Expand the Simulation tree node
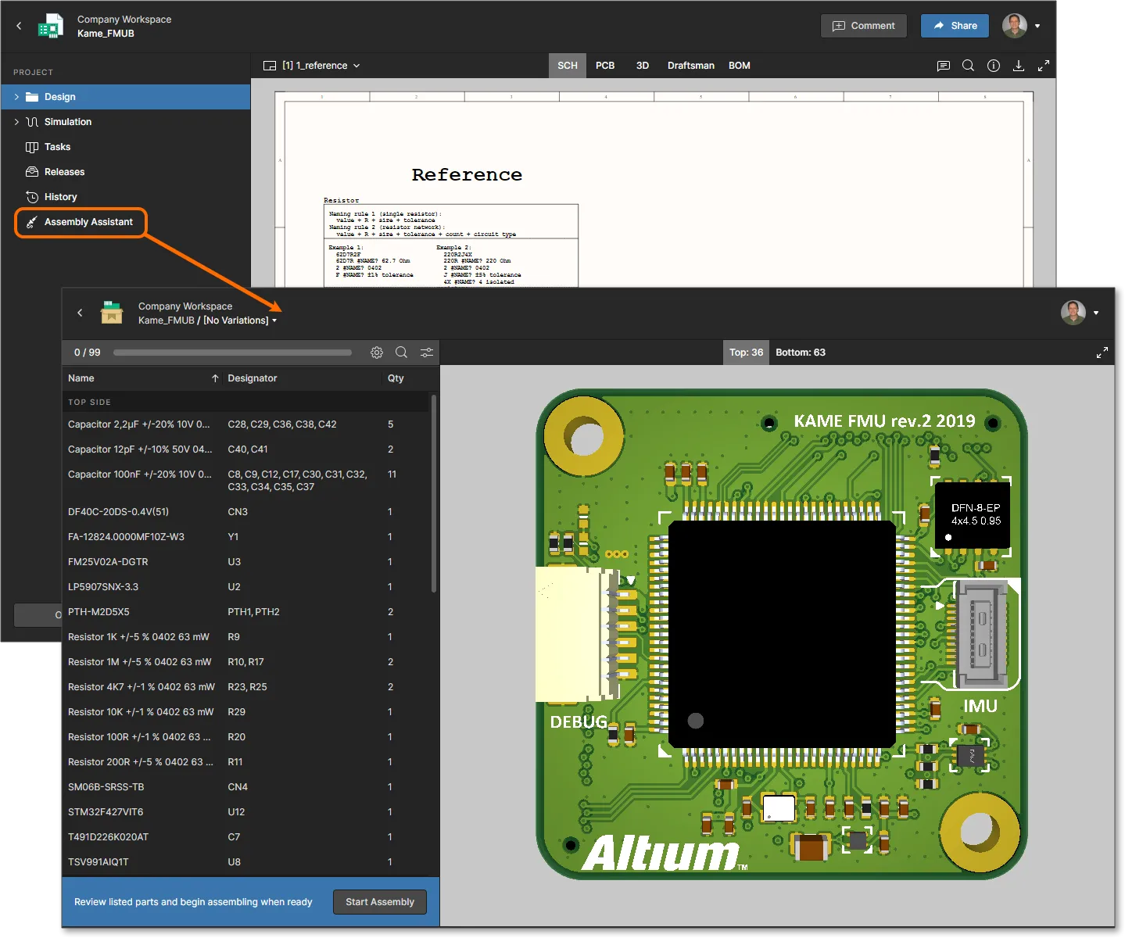The width and height of the screenshot is (1125, 938). click(16, 122)
